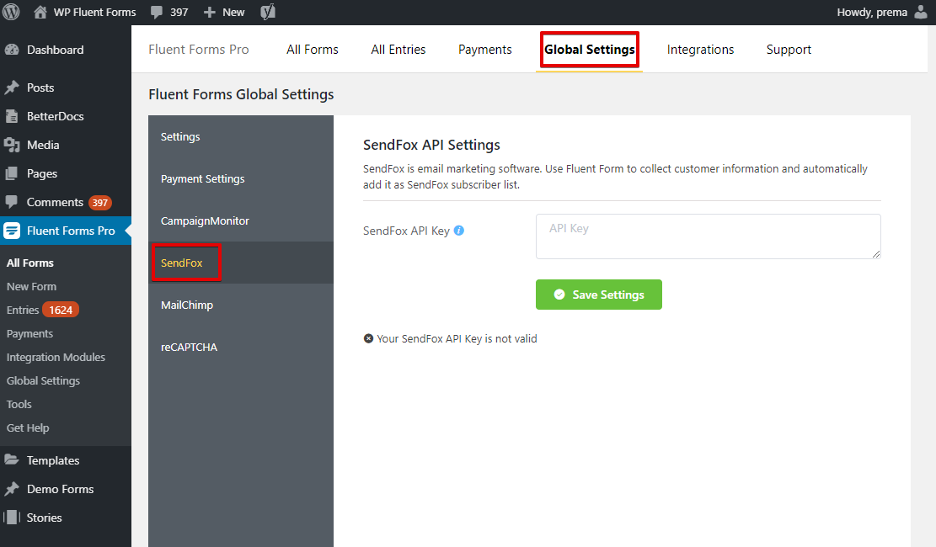This screenshot has height=547, width=936.
Task: Click the BetterDocs document icon
Action: [12, 116]
